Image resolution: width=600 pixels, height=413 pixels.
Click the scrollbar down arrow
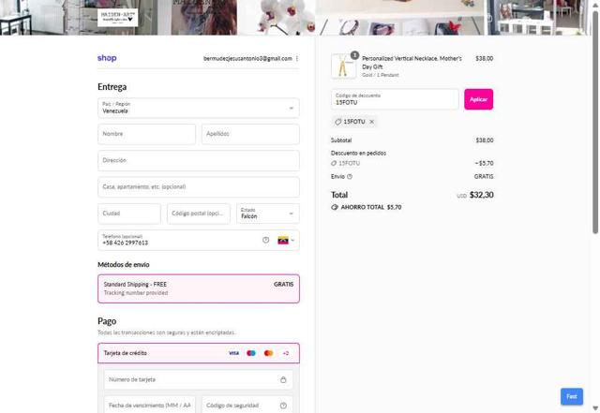(x=595, y=408)
